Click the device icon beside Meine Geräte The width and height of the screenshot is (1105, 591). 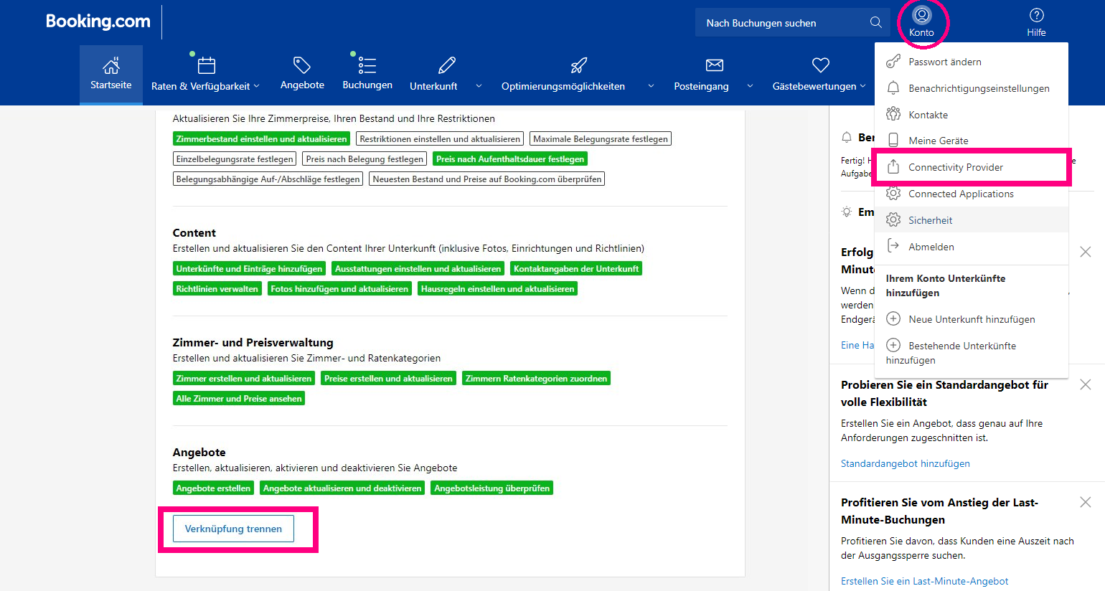893,140
